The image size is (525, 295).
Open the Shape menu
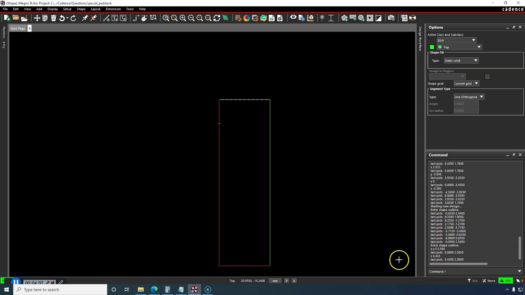click(81, 9)
